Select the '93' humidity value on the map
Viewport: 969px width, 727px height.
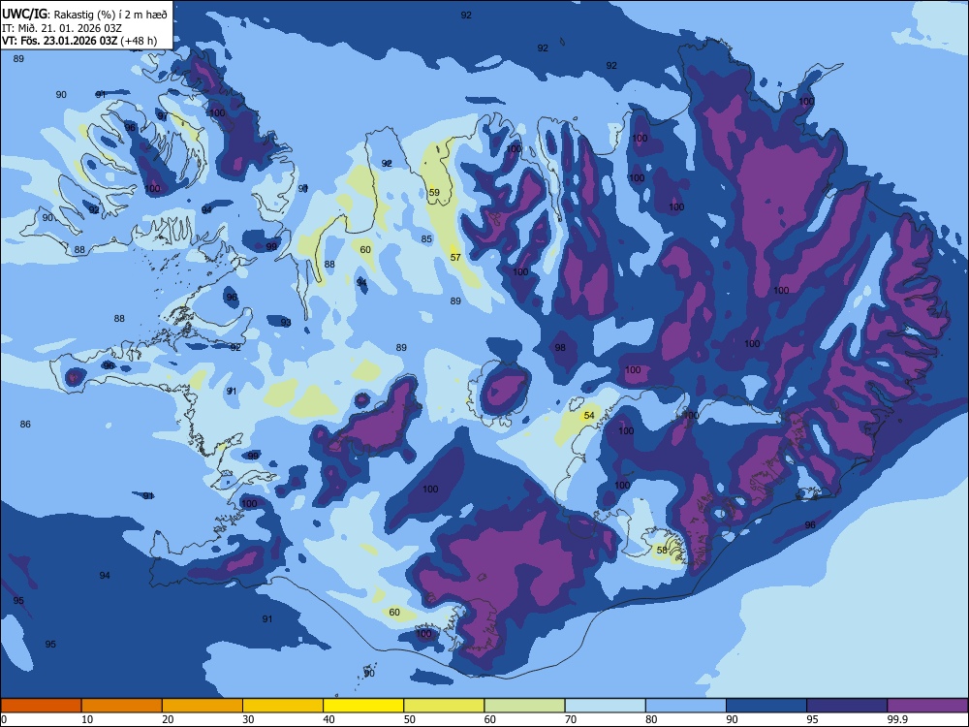click(286, 322)
